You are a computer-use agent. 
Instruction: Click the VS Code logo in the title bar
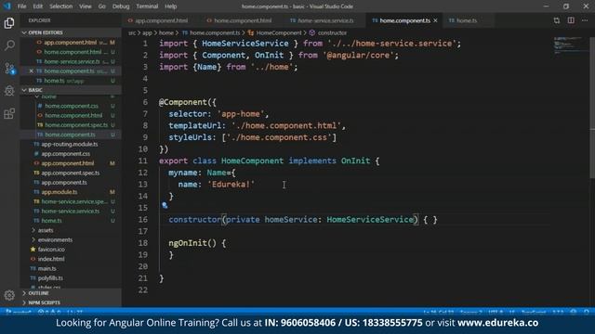(7, 6)
